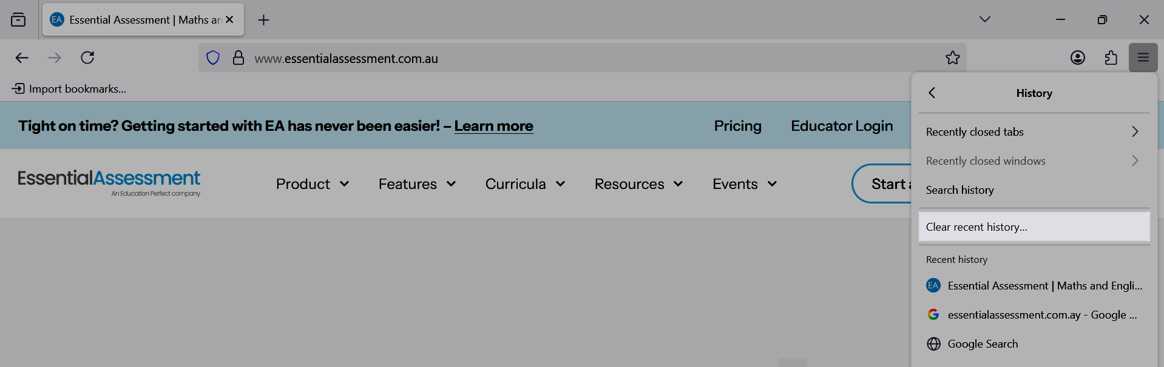This screenshot has height=367, width=1164.
Task: Choose Clear recent history option
Action: pyautogui.click(x=1034, y=227)
